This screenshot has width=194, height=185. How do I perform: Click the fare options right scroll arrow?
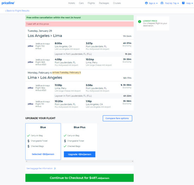tap(133, 161)
